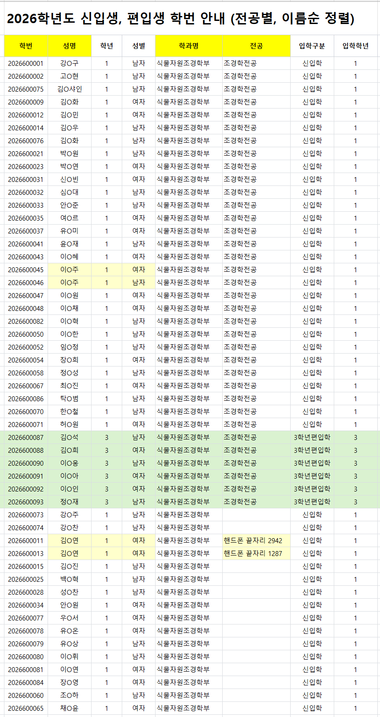Select the 성명 column header

tap(69, 46)
